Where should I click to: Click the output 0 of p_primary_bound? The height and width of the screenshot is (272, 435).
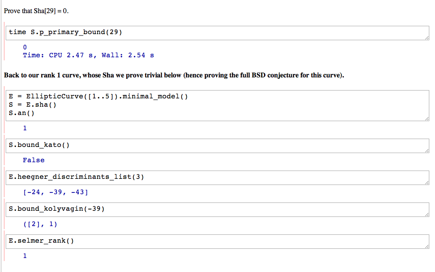pos(25,47)
